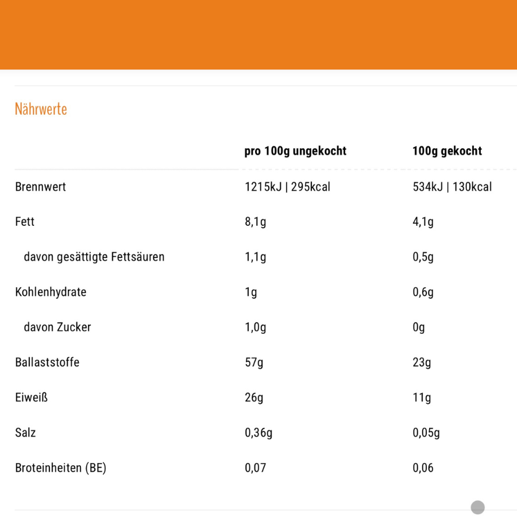Click the Fett row label

[x=25, y=222]
